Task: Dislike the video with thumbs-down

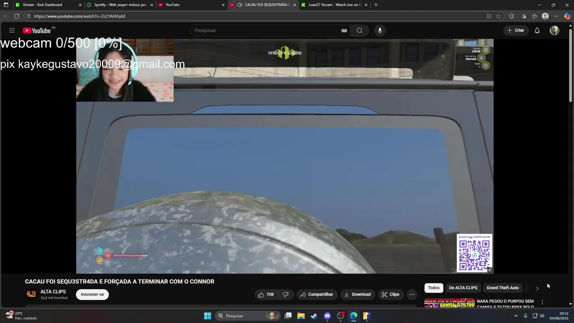Action: 286,294
